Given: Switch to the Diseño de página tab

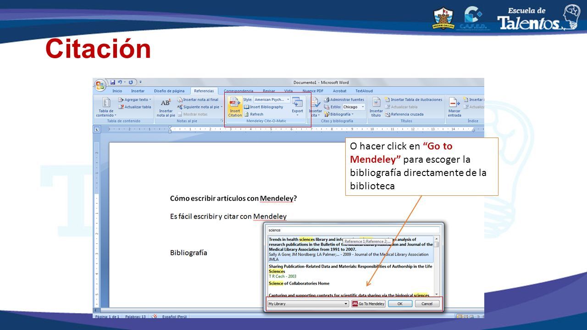Looking at the screenshot, I should [169, 91].
